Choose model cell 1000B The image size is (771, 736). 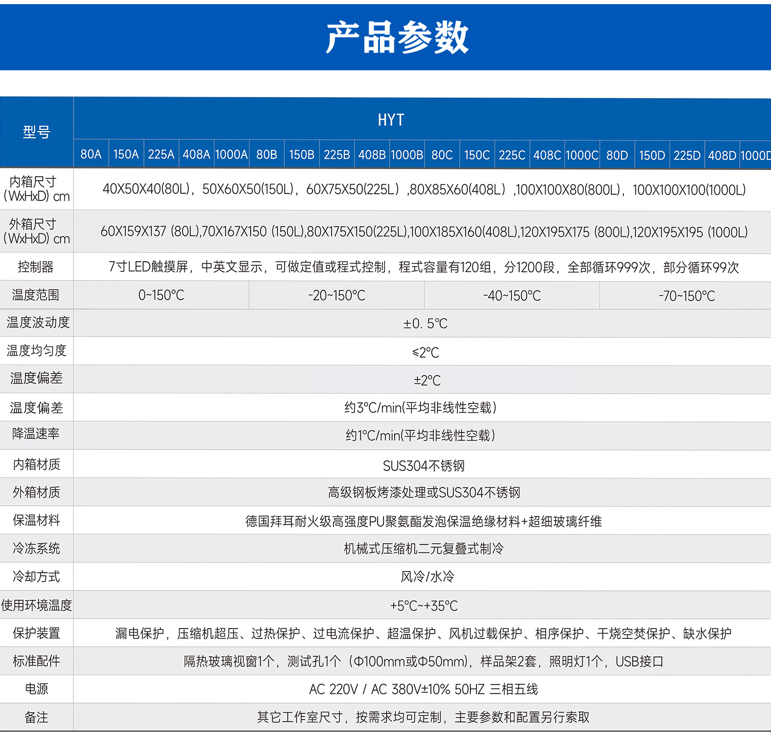(407, 155)
